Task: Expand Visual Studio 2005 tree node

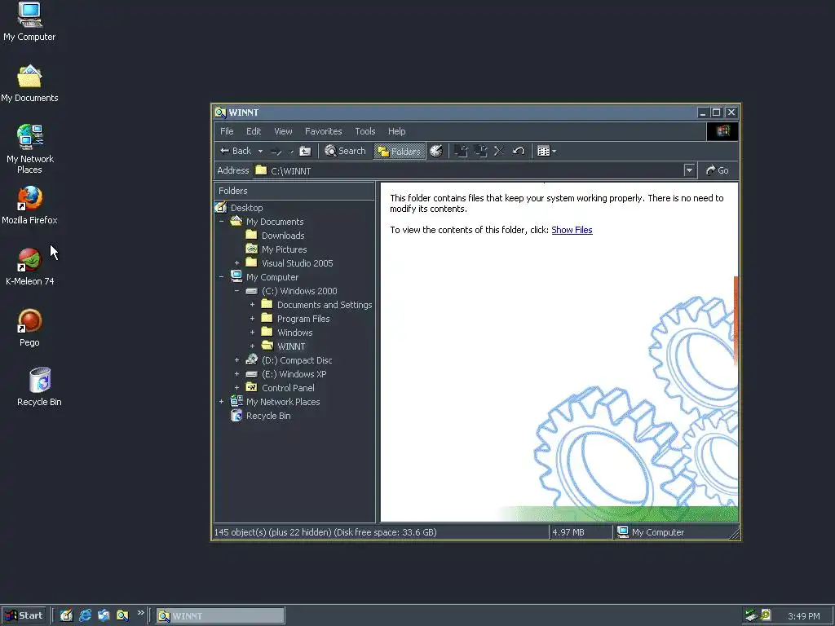Action: point(237,263)
